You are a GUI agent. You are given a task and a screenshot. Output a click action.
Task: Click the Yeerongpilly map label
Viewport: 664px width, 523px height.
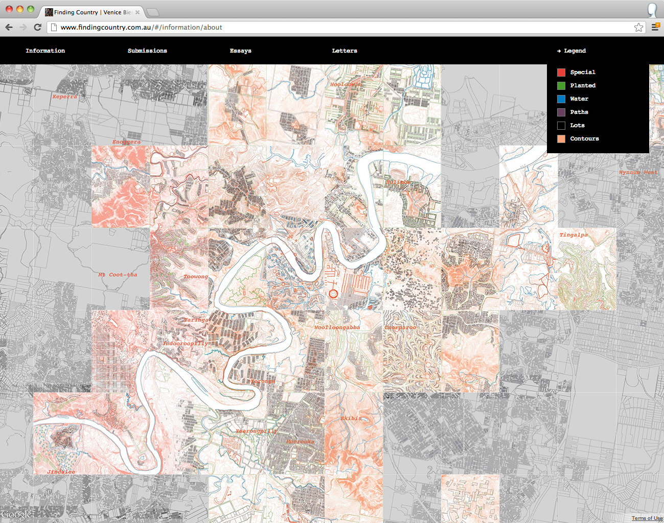click(256, 431)
